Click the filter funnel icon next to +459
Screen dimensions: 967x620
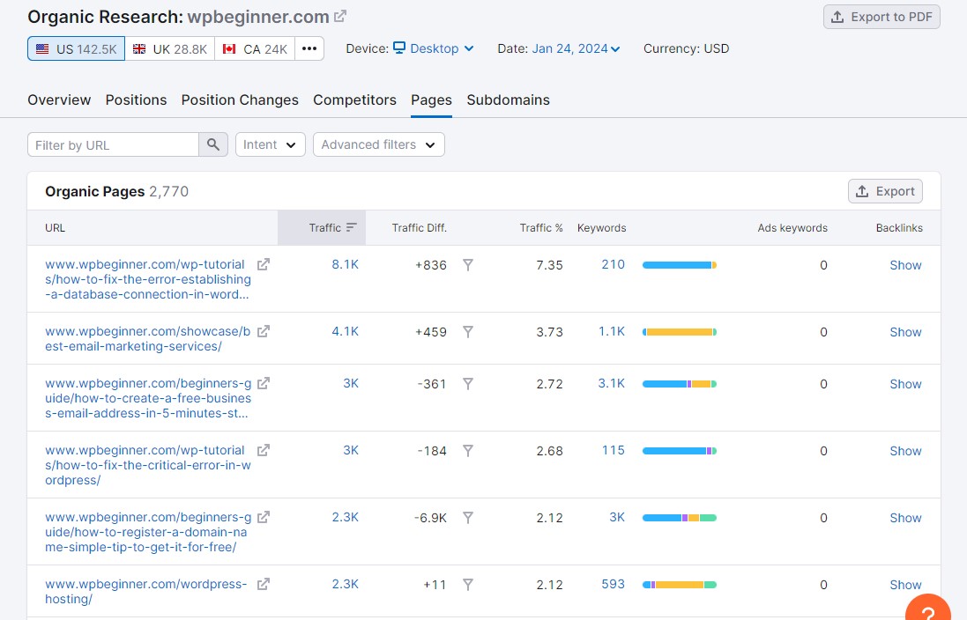tap(468, 332)
